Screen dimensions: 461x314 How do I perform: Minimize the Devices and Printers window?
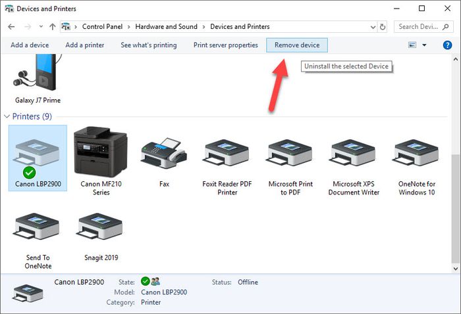coord(396,9)
